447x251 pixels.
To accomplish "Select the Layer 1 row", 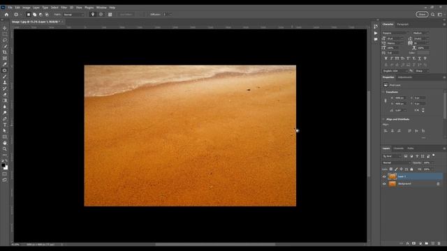I will tap(412, 176).
